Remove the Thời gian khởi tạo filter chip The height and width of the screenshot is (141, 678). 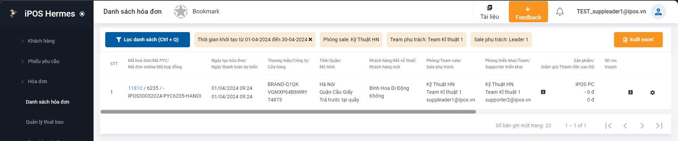(x=310, y=39)
